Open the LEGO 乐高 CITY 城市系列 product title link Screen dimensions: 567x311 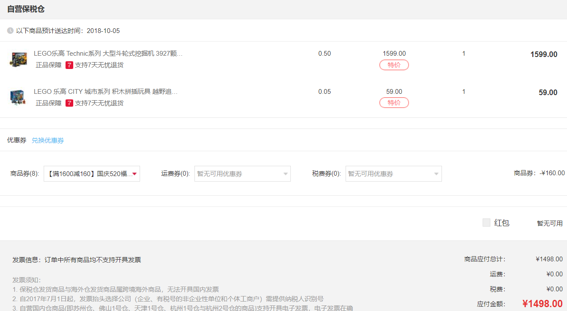coord(106,92)
